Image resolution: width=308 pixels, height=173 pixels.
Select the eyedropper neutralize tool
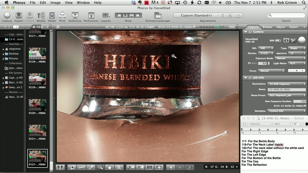[91, 167]
